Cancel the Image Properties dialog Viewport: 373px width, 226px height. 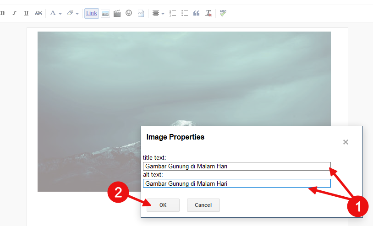[203, 205]
